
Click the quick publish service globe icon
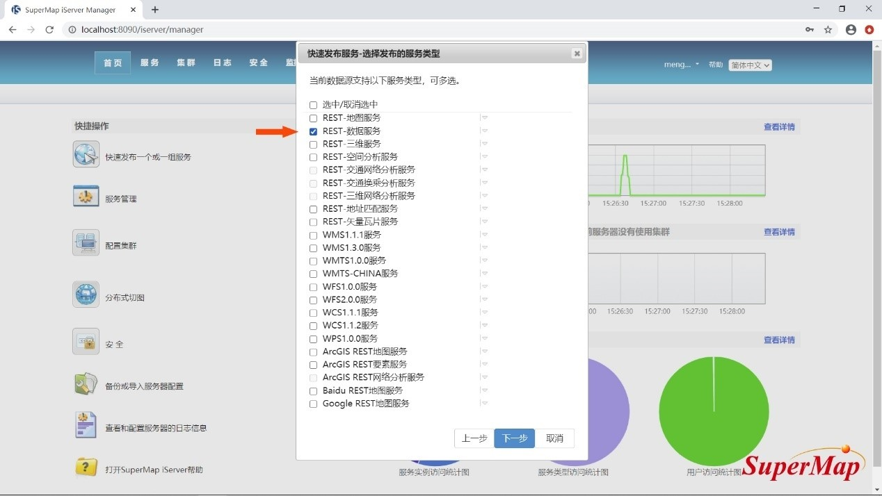86,154
